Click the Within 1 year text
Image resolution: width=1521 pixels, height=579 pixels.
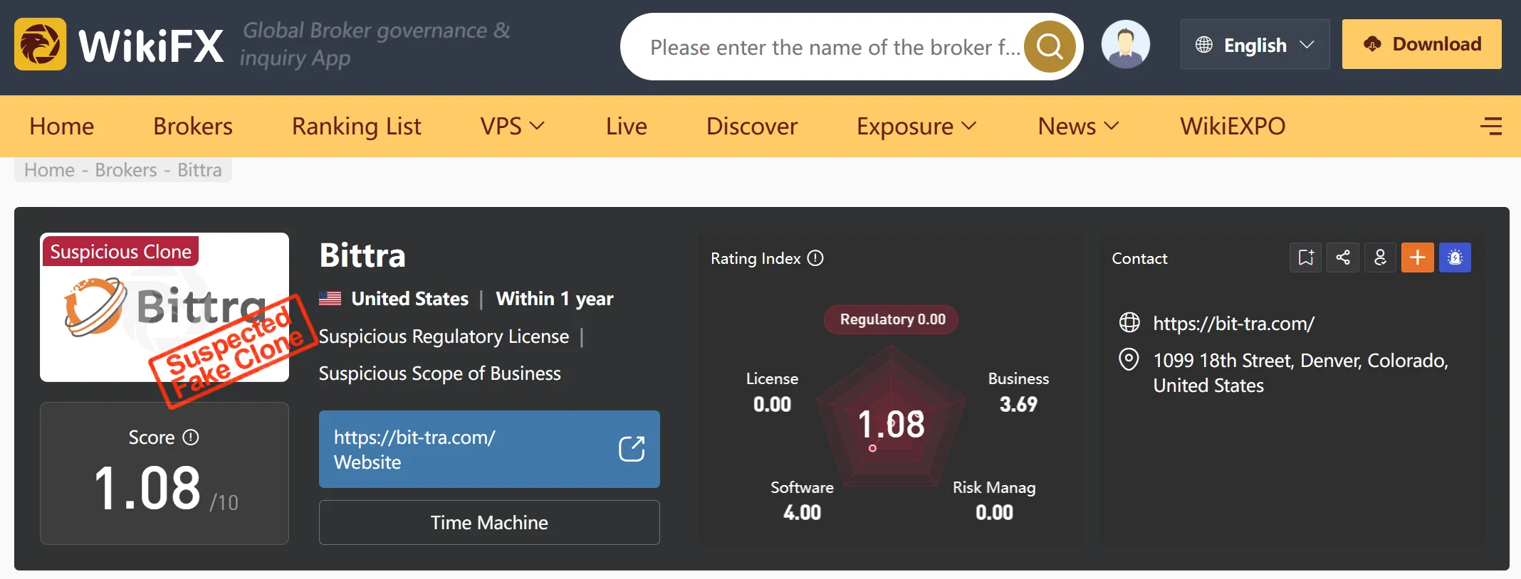[555, 299]
